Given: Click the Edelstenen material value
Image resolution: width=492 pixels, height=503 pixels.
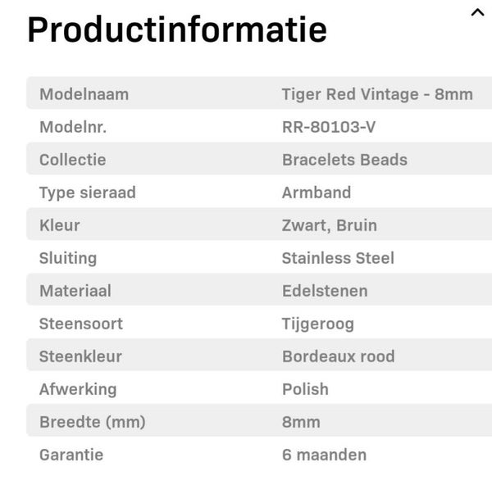Looking at the screenshot, I should 325,291.
